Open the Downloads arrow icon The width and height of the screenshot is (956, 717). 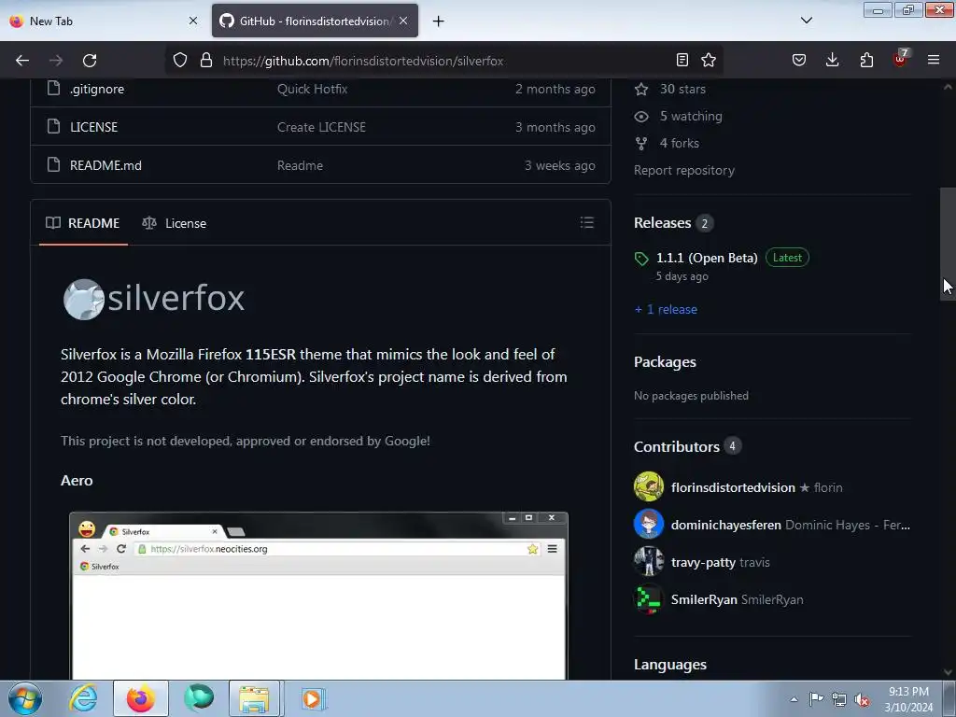832,60
